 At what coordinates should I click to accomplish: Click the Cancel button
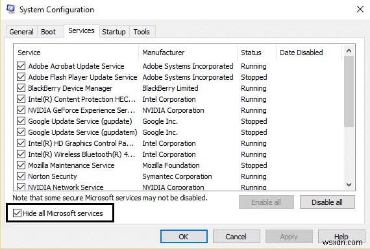click(236, 237)
